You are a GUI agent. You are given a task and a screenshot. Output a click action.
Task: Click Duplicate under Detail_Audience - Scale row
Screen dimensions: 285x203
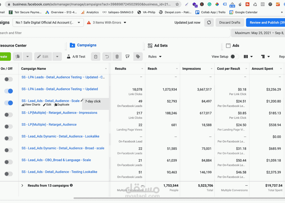point(62,105)
